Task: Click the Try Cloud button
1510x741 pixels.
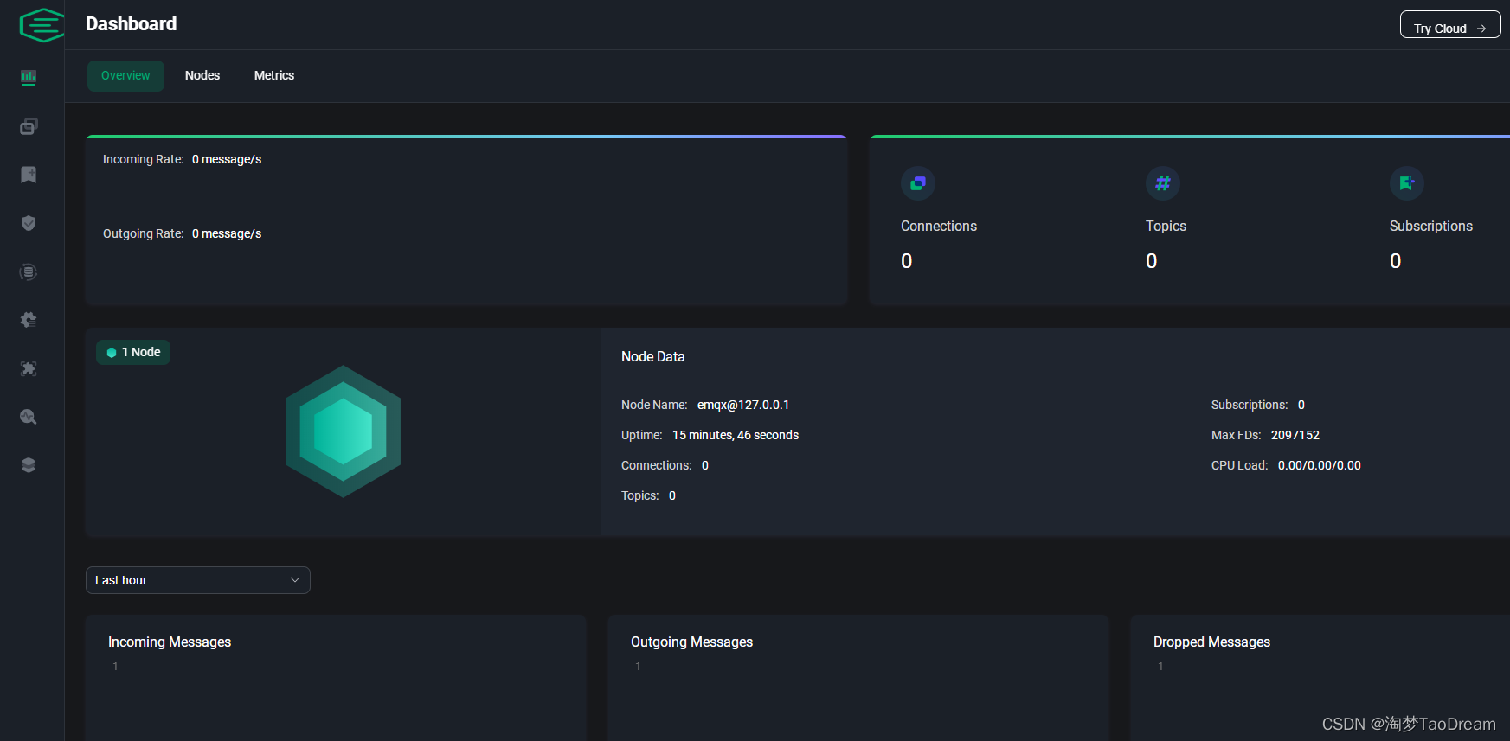Action: coord(1450,25)
